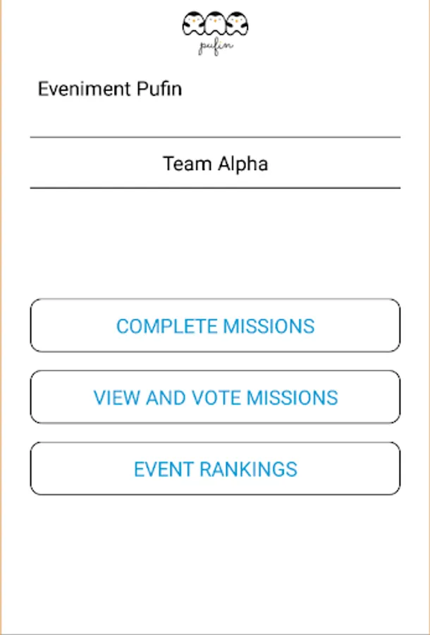Click the underline beneath Team Alpha
The height and width of the screenshot is (635, 430).
[215, 188]
